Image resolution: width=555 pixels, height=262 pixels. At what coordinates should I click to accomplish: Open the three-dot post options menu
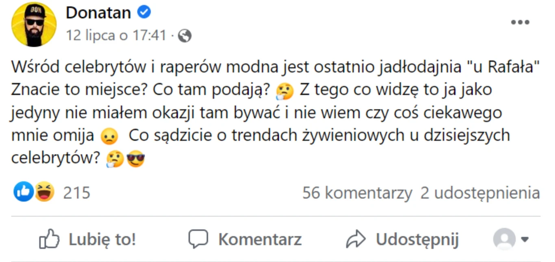[520, 23]
